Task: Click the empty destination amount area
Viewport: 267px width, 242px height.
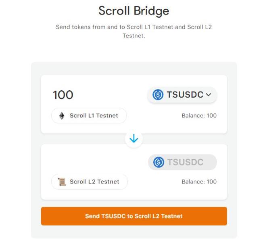Action: click(x=93, y=162)
